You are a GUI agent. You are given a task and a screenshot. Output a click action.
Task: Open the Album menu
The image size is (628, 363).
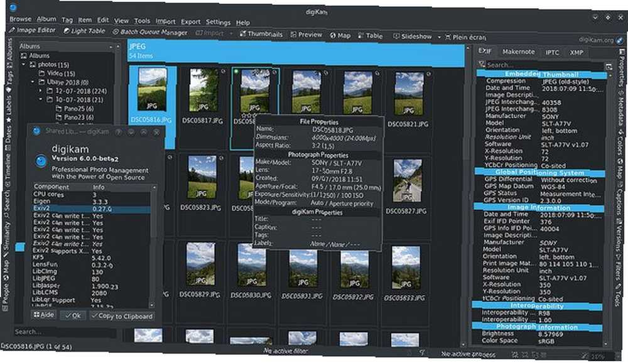(x=46, y=19)
